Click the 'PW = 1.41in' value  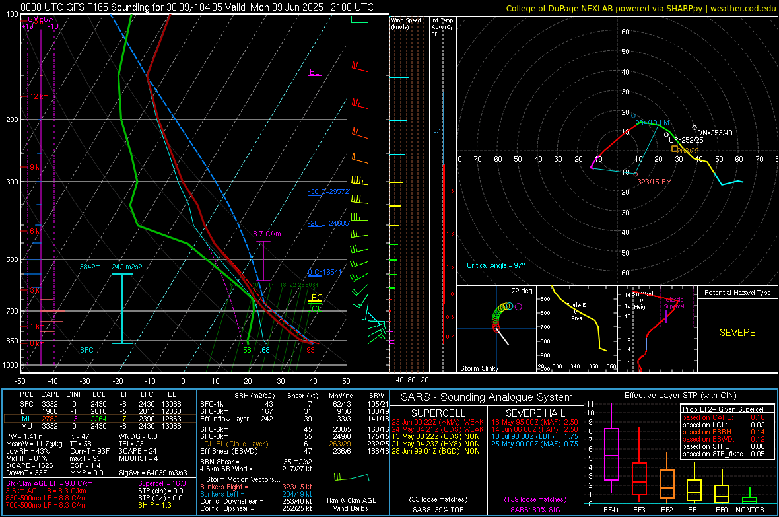(x=24, y=436)
